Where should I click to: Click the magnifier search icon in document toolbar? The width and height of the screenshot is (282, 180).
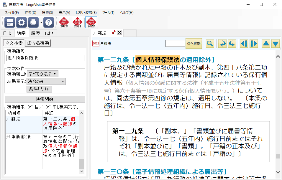[210, 44]
